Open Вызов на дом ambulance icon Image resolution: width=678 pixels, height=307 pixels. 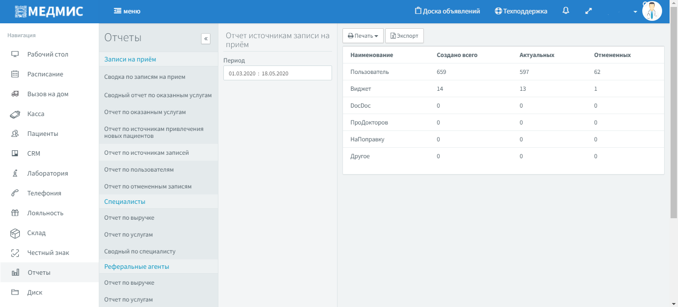coord(15,94)
